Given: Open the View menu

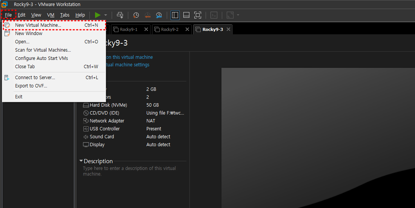Looking at the screenshot, I should click(x=36, y=15).
